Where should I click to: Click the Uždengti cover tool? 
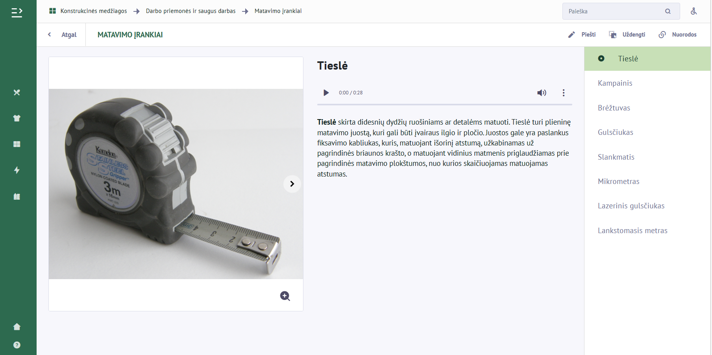click(x=627, y=35)
